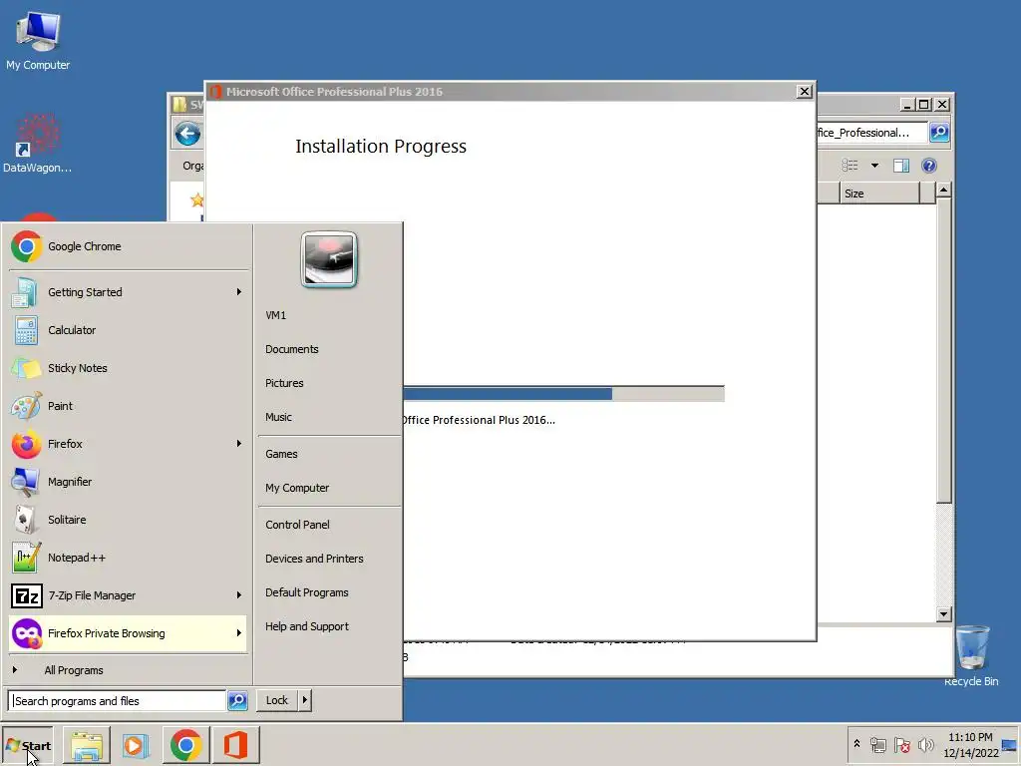Screen dimensions: 1021x766
Task: Click the installation progress bar
Action: point(564,393)
